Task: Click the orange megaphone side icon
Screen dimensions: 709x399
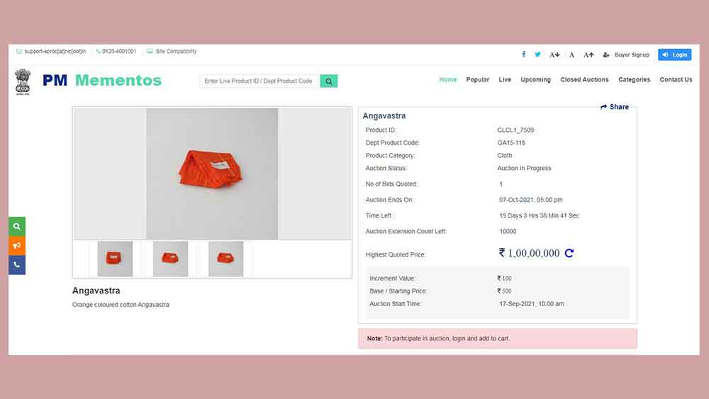Action: pos(17,246)
